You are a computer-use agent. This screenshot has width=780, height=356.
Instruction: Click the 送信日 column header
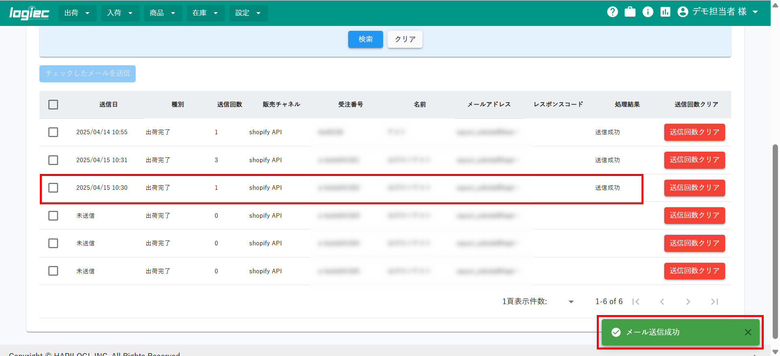pos(108,105)
